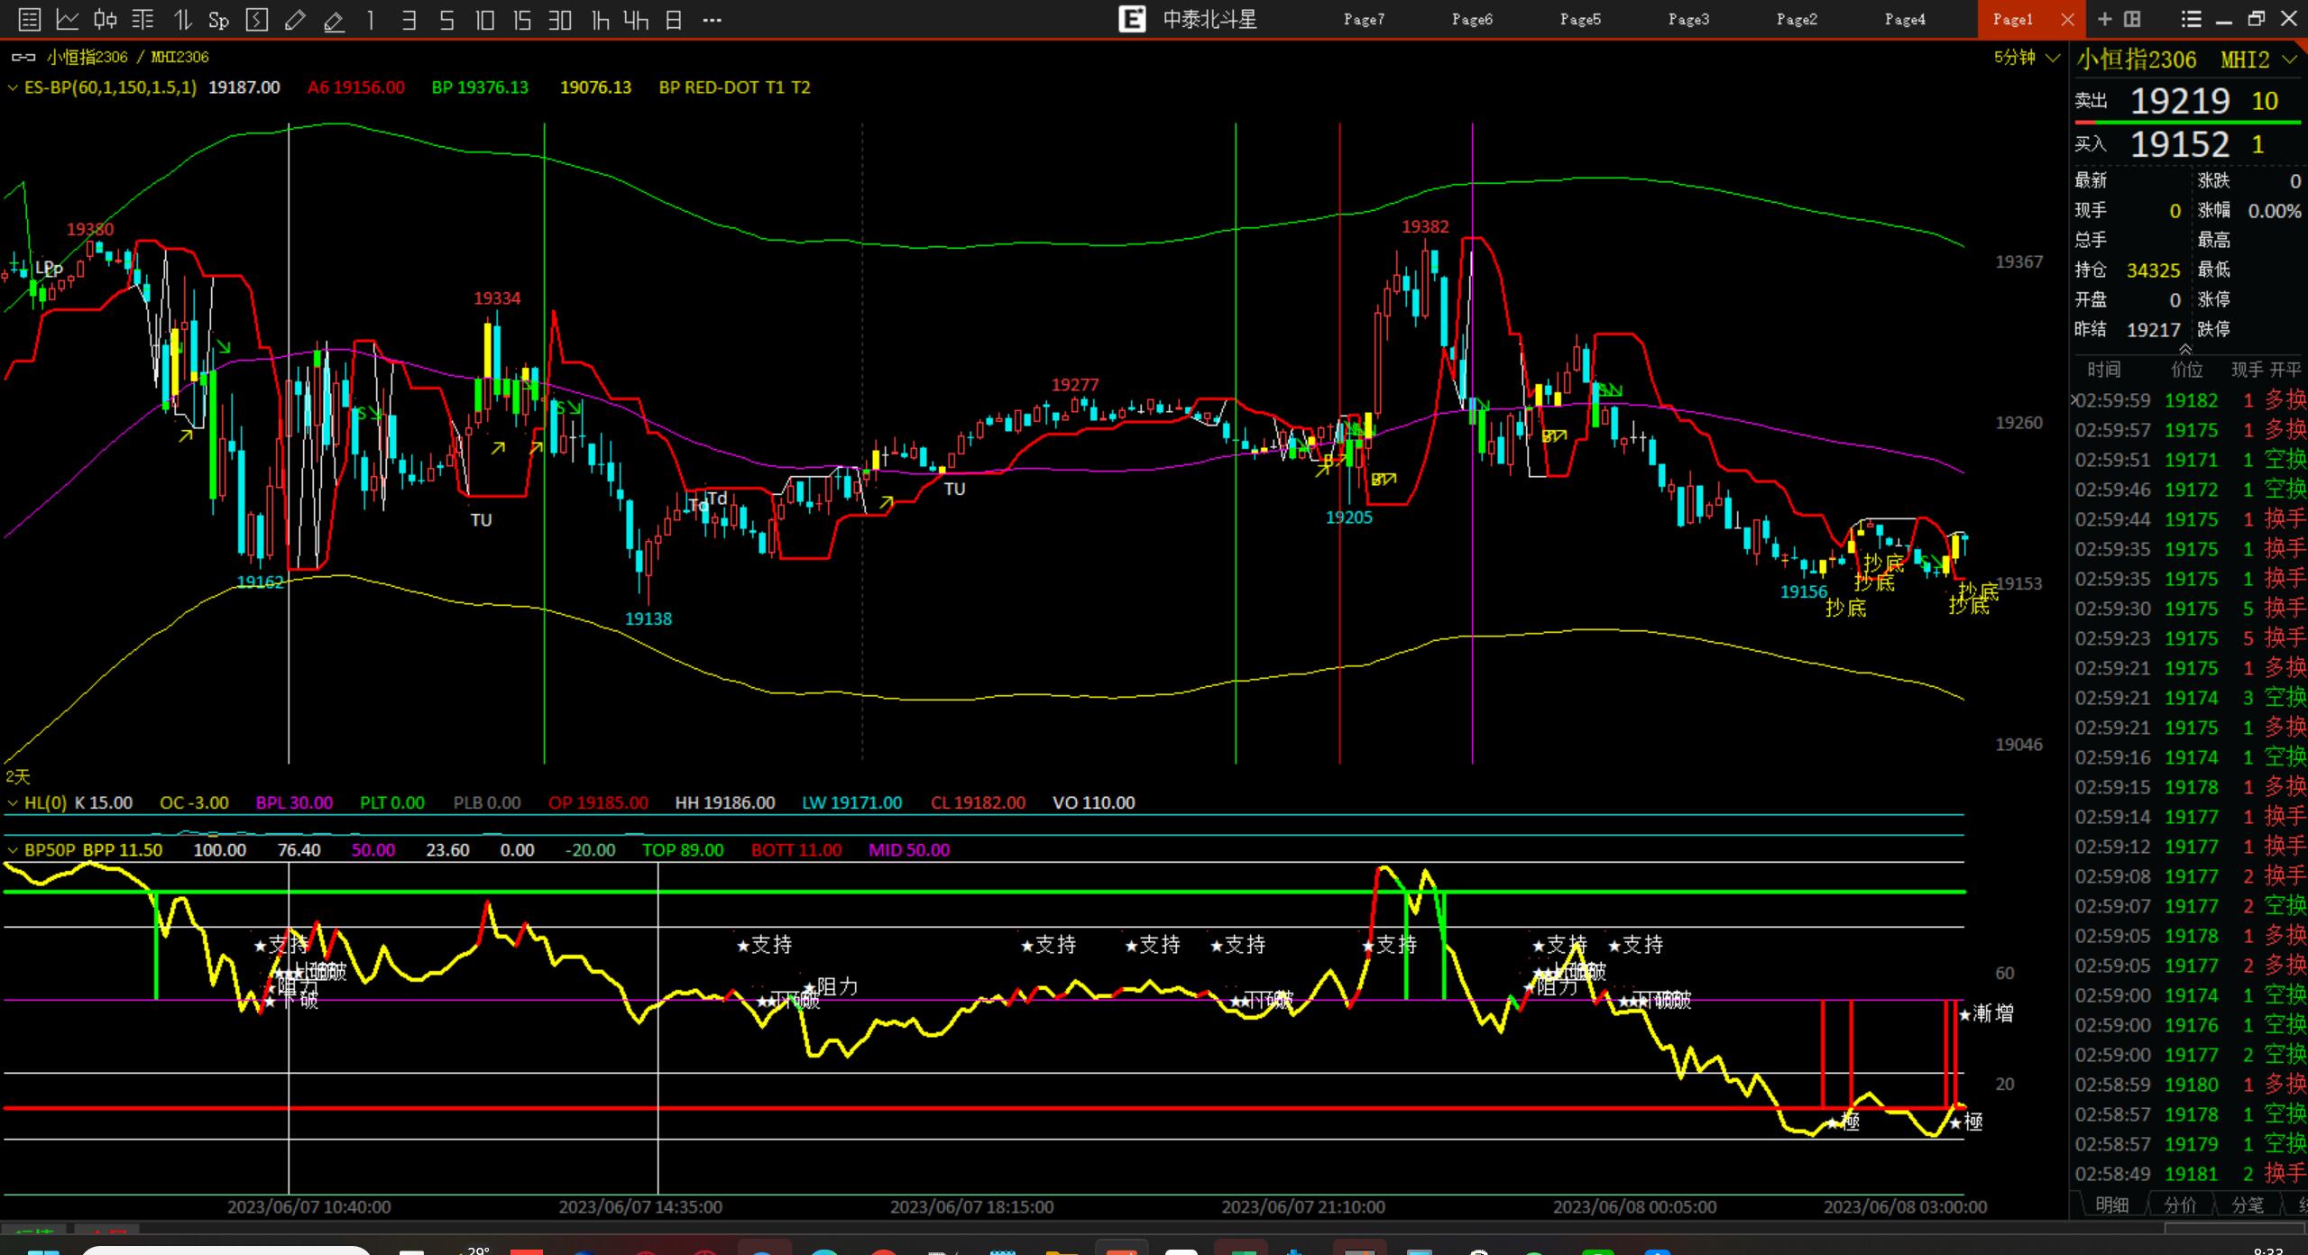Switch chart to daily period
The height and width of the screenshot is (1255, 2308).
(x=674, y=19)
